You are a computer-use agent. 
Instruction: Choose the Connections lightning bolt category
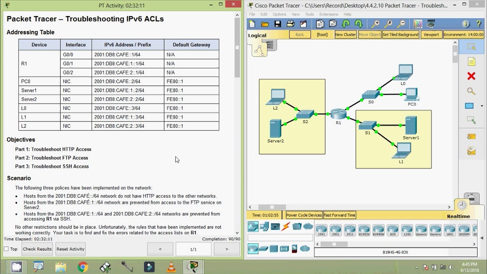pyautogui.click(x=286, y=227)
